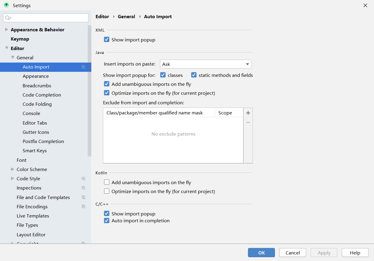The width and height of the screenshot is (374, 261).
Task: Expand the Appearance & Behavior section
Action: 7,29
